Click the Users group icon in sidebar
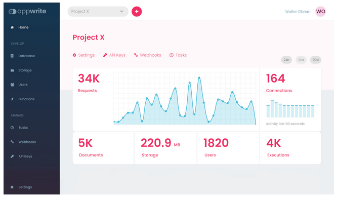This screenshot has width=337, height=197. point(12,85)
